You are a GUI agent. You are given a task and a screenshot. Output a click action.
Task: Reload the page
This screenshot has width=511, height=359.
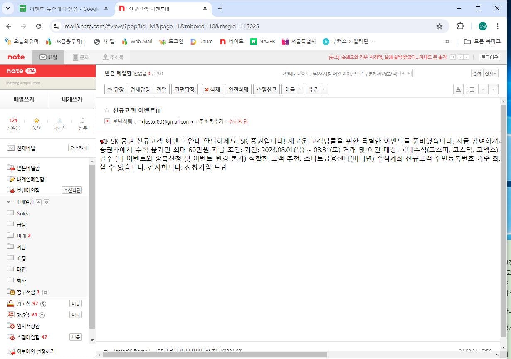click(x=39, y=26)
